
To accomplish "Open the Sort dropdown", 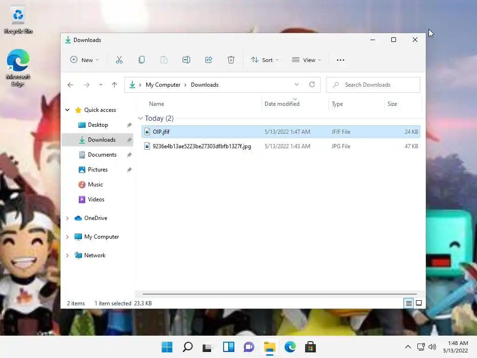I will pos(265,60).
